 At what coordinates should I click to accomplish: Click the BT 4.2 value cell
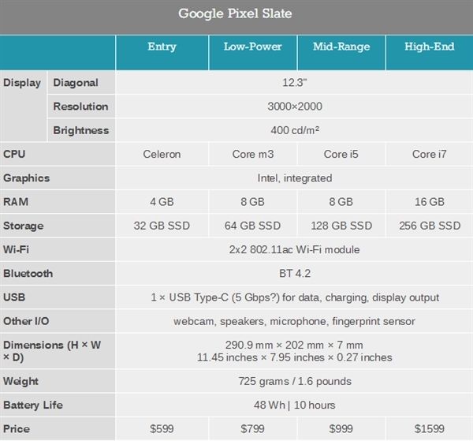coord(294,274)
